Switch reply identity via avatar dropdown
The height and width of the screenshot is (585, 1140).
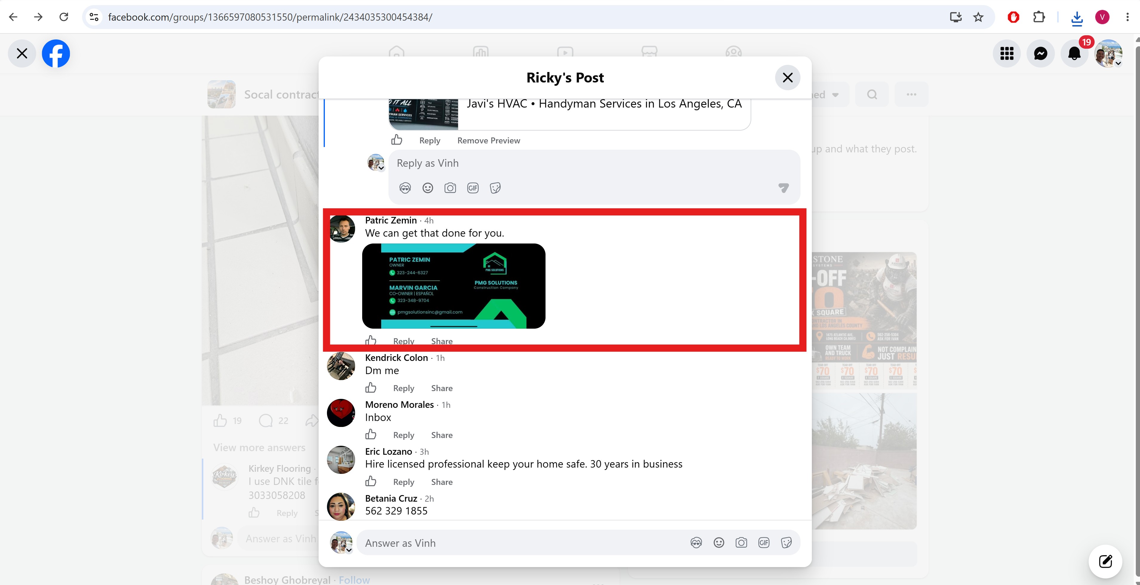coord(376,163)
